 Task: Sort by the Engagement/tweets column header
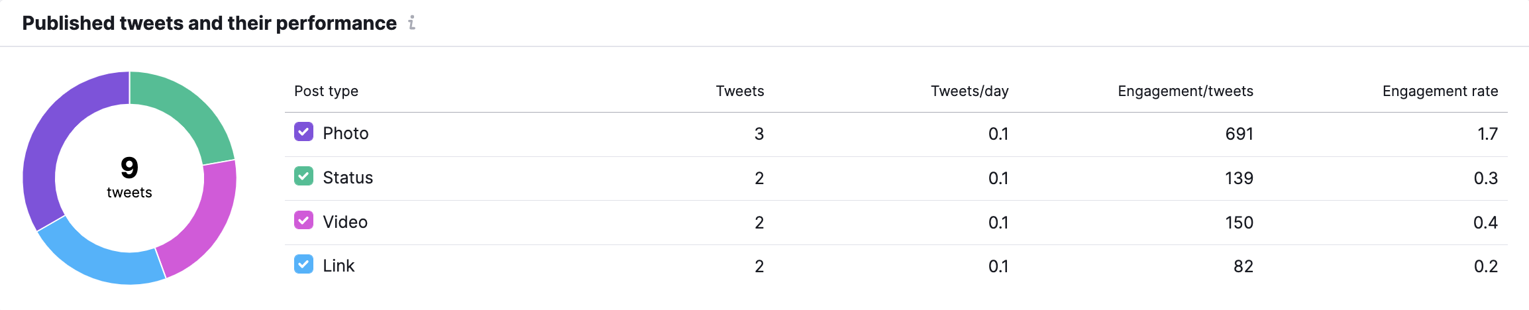pyautogui.click(x=1185, y=91)
